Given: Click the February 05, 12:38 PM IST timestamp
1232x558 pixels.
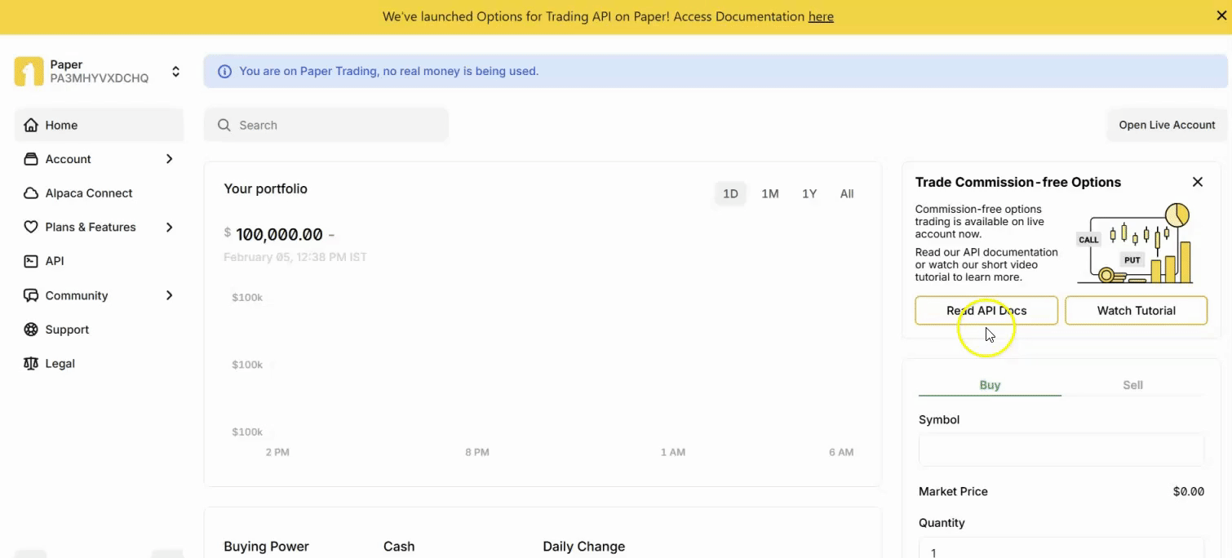Looking at the screenshot, I should [x=295, y=257].
